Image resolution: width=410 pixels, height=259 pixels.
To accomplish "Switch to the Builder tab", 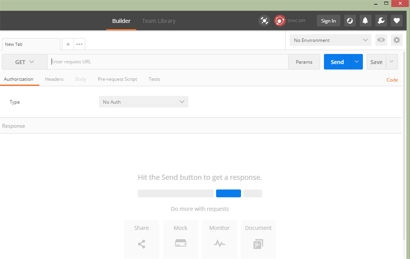I will point(121,21).
